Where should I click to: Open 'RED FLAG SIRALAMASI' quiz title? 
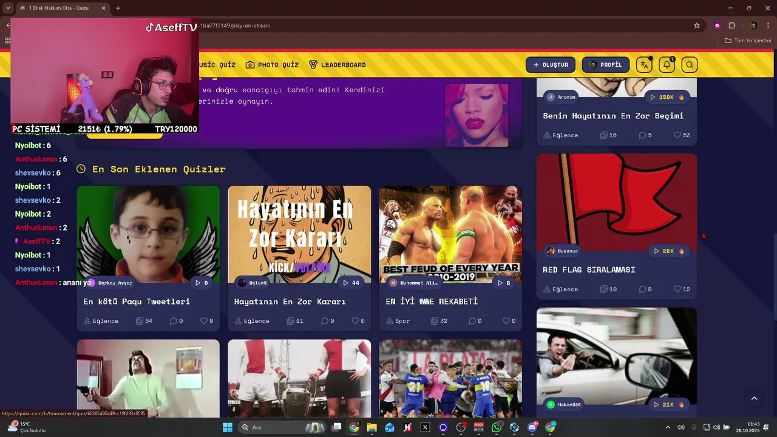pyautogui.click(x=589, y=269)
